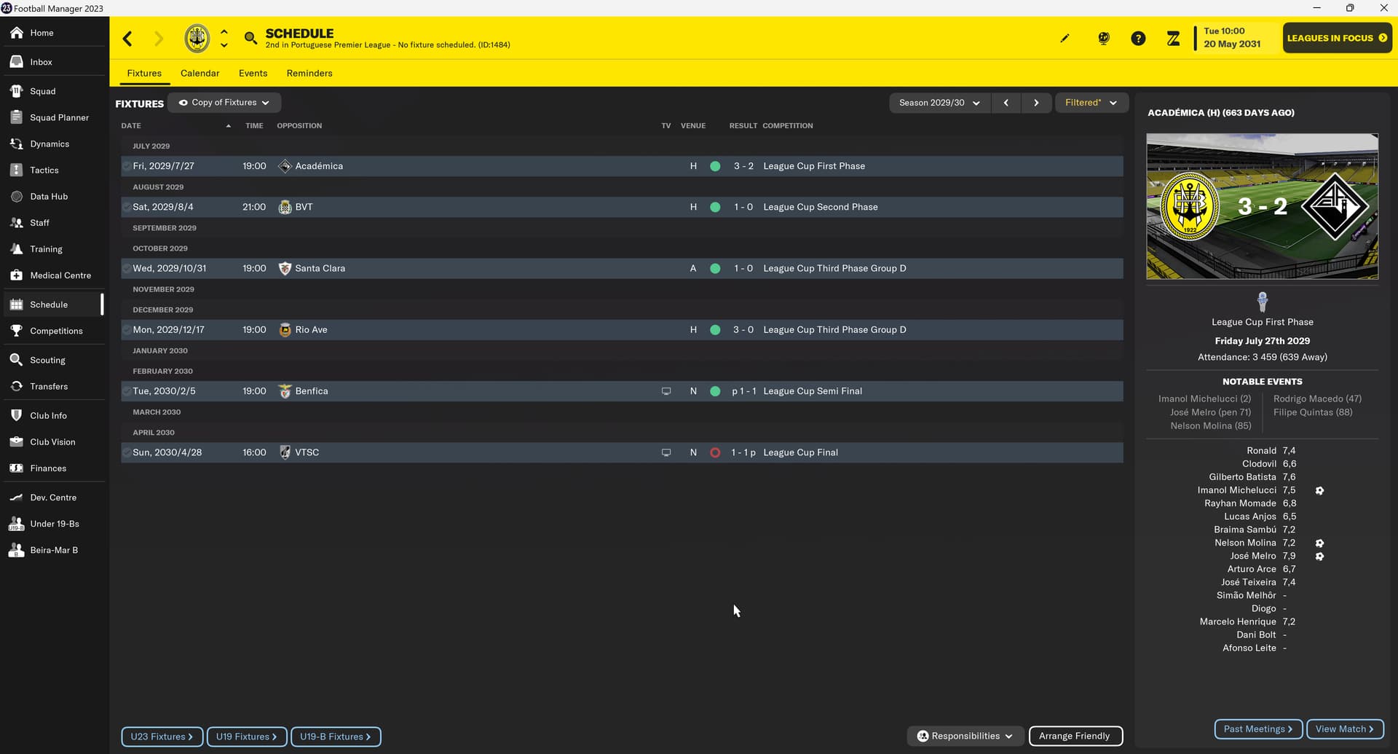Expand the Copy of Fixtures view dropdown
The width and height of the screenshot is (1398, 754).
coord(224,103)
